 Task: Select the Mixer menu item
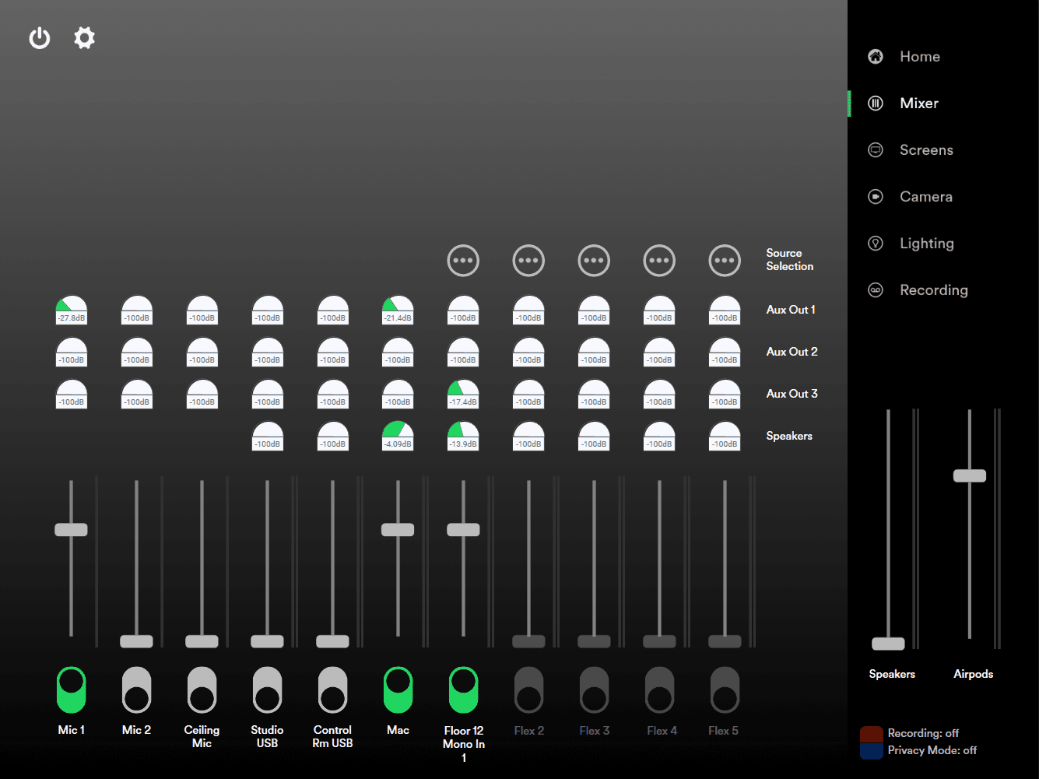click(x=919, y=103)
